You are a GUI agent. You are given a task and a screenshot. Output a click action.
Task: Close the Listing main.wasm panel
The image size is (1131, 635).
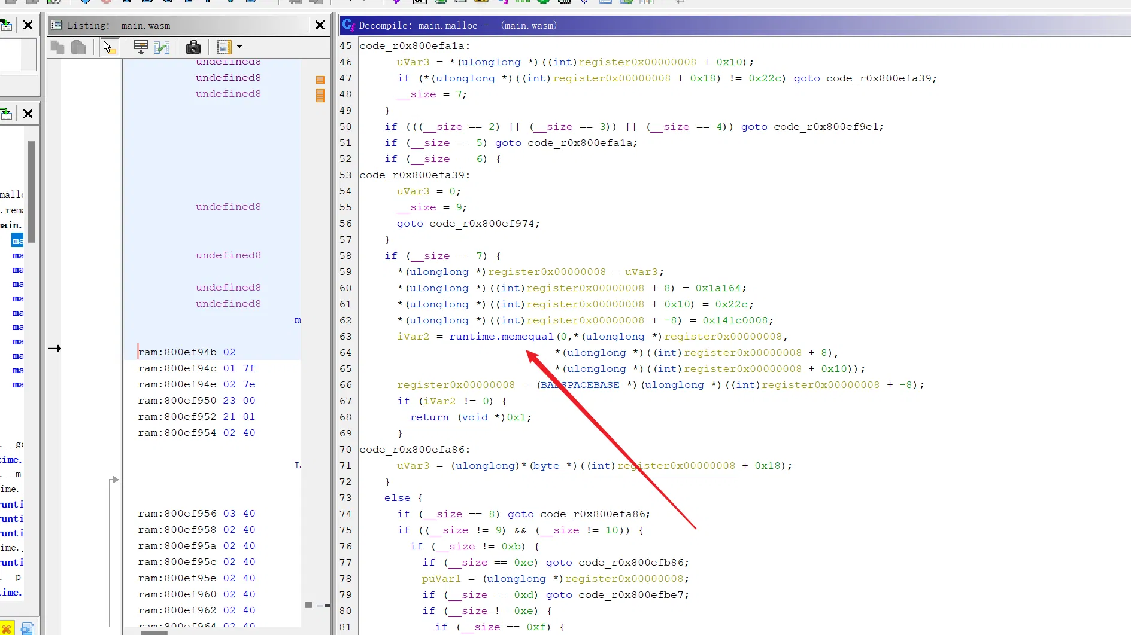320,25
